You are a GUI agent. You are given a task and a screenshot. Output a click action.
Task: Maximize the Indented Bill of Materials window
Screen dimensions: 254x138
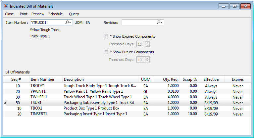point(234,6)
